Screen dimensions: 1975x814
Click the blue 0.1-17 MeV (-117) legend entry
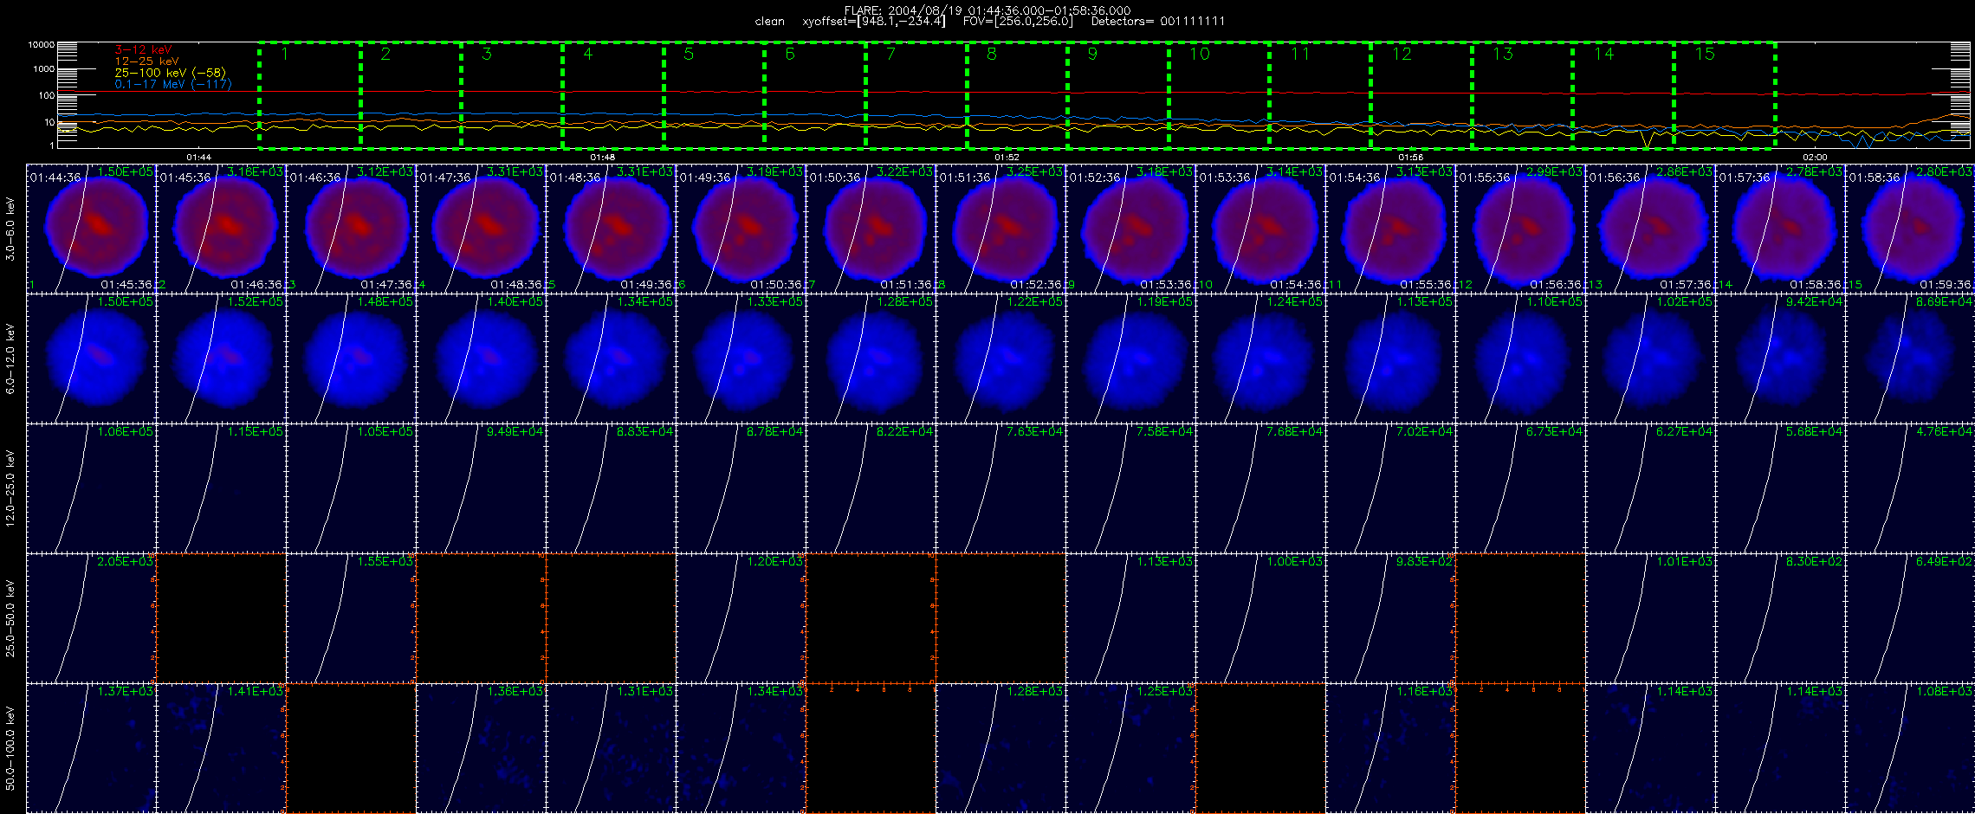(173, 84)
